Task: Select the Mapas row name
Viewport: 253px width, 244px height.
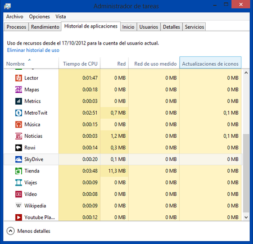Action: click(31, 90)
